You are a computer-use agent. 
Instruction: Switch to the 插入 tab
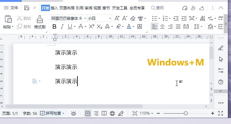54,8
